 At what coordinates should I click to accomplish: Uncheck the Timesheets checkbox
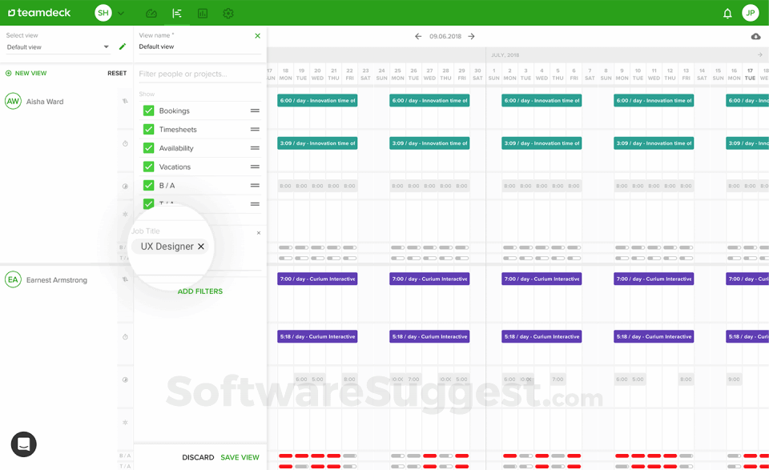(x=149, y=130)
